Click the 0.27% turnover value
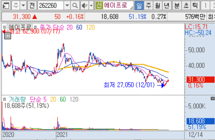 coord(159,17)
